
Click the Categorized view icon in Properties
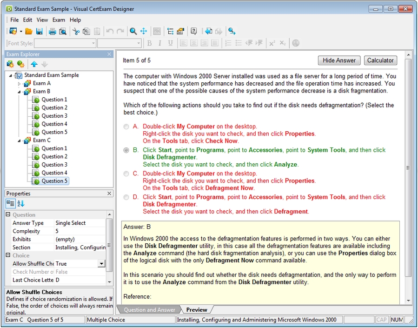click(x=10, y=203)
